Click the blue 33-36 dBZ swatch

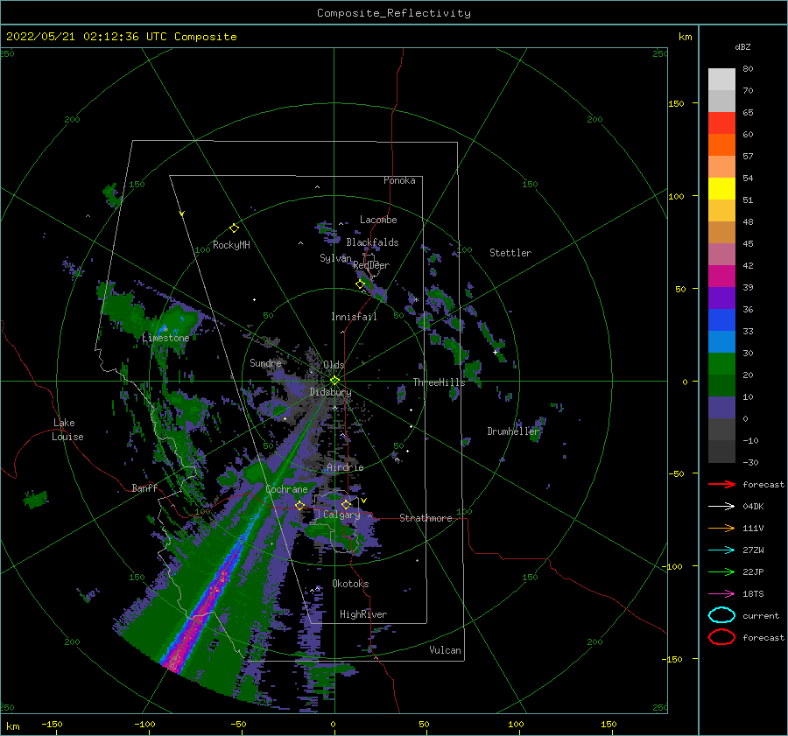[721, 320]
